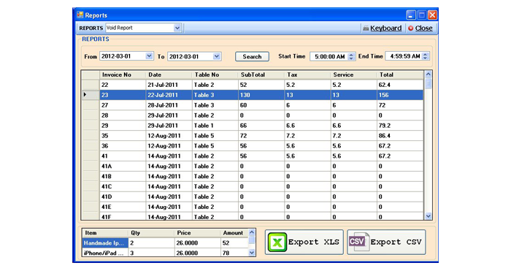Select invoice 28 cell
Viewport: 511px width, 271px height.
(122, 115)
